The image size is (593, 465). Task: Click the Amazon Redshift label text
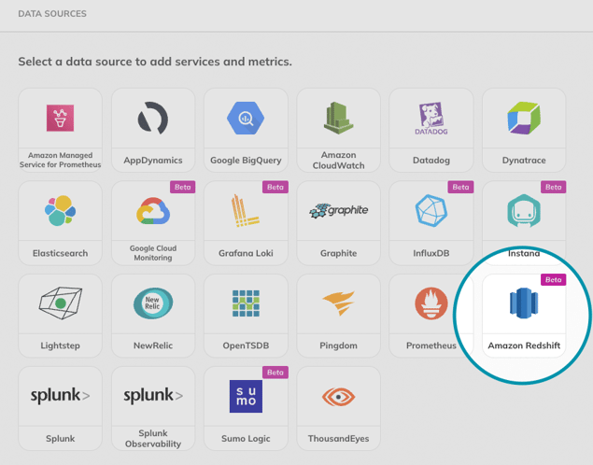[x=524, y=345]
